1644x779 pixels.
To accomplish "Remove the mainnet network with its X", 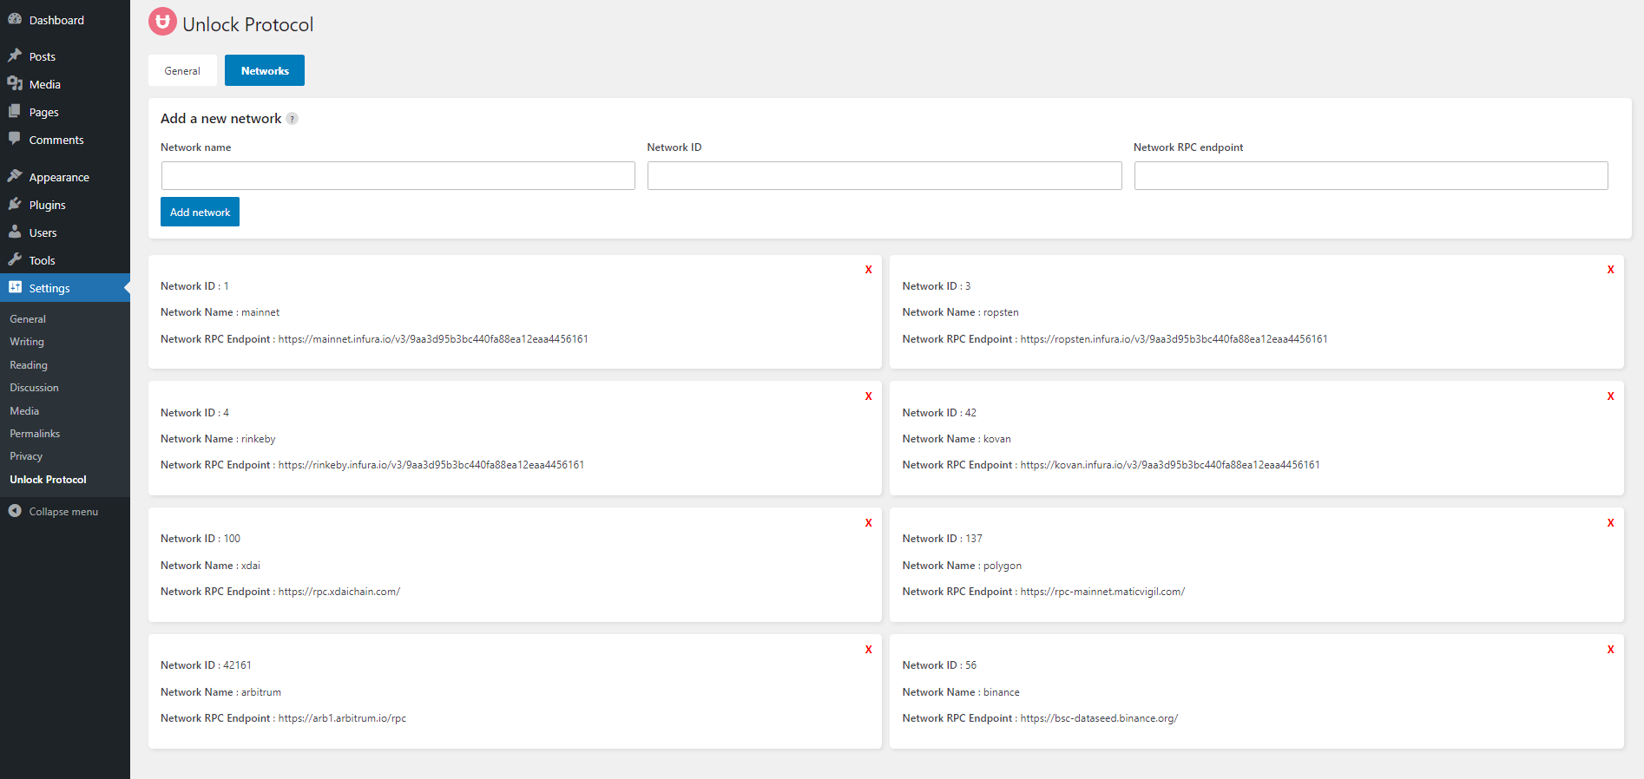I will (x=868, y=270).
